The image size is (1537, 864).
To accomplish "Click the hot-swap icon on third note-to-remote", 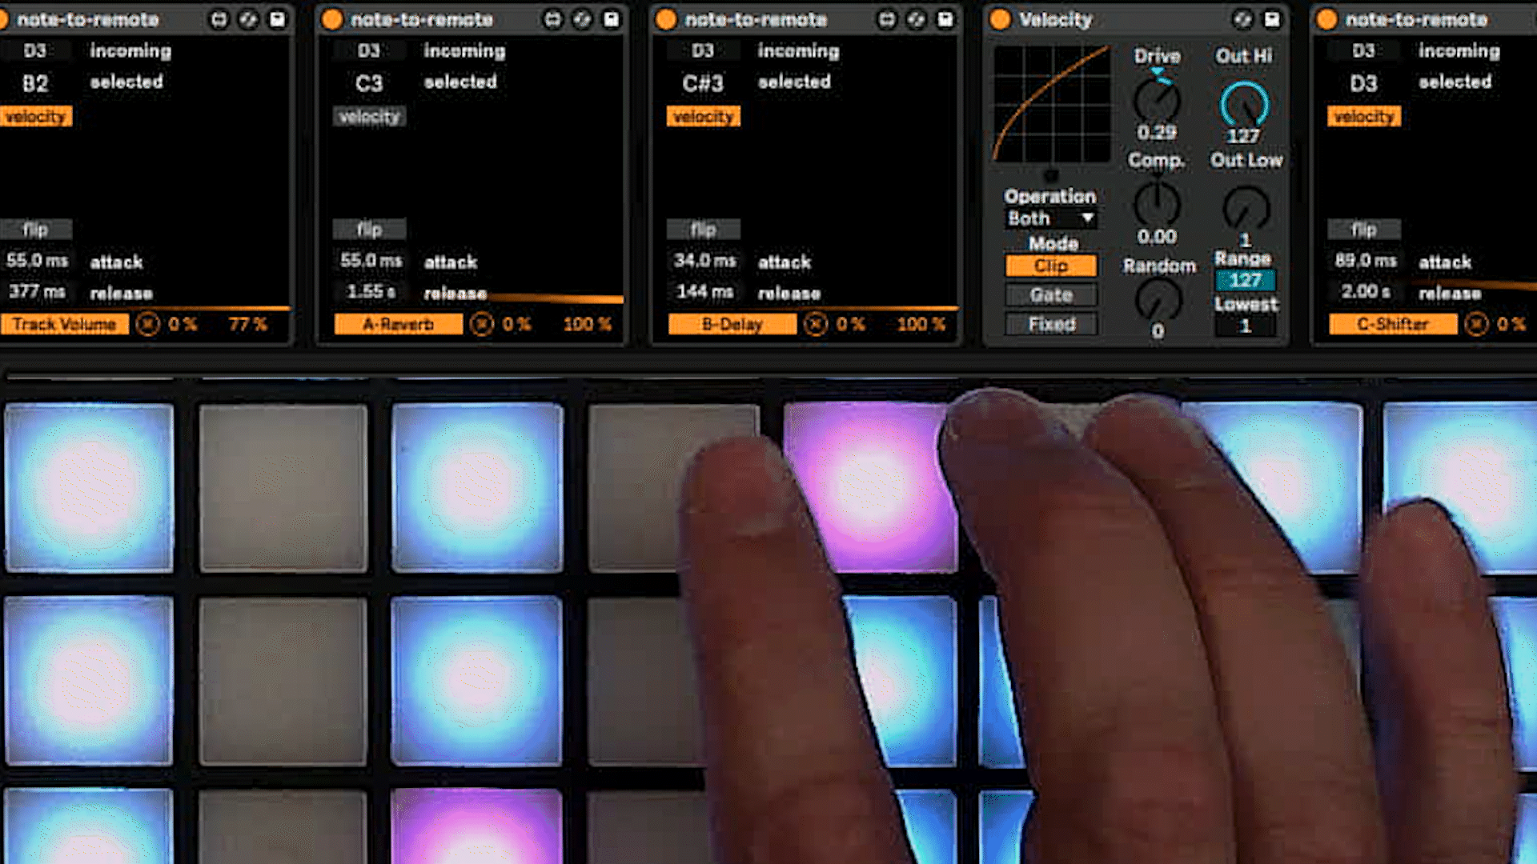I will [916, 19].
